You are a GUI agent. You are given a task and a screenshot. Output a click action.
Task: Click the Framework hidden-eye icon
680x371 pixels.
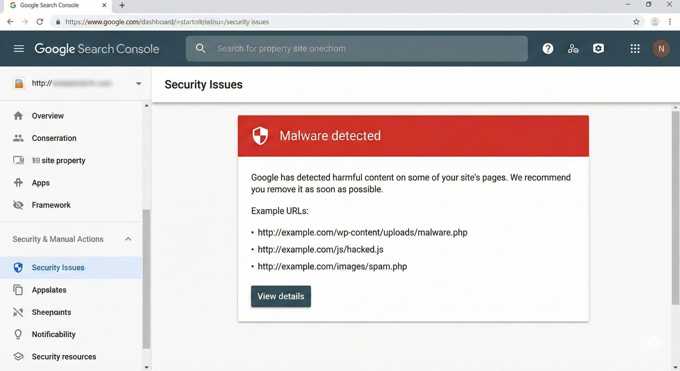click(18, 205)
